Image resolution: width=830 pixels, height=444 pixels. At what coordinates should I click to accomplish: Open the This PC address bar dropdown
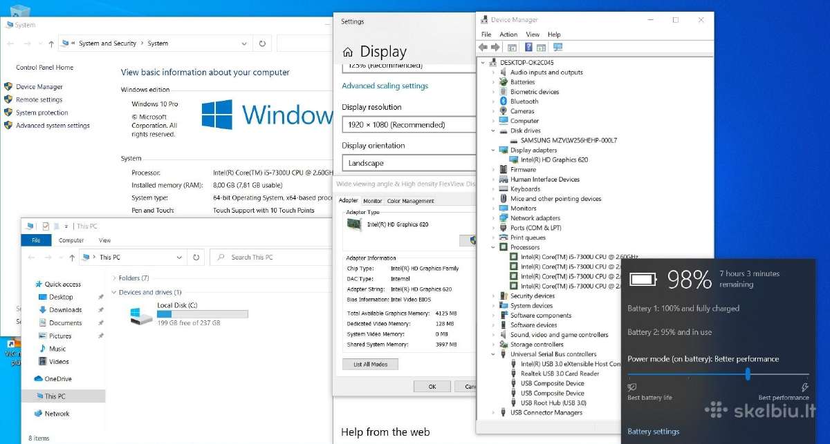pos(178,258)
